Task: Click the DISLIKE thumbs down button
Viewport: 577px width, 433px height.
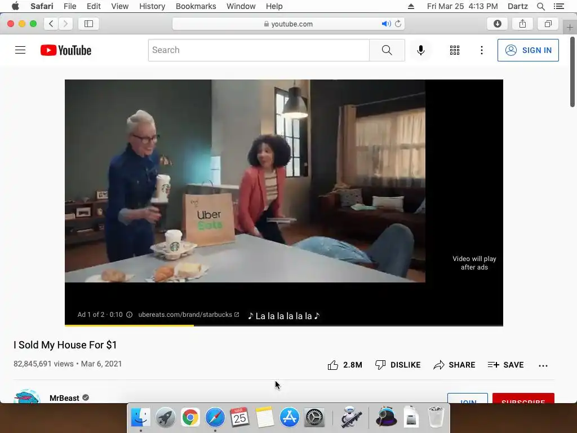Action: [x=397, y=365]
